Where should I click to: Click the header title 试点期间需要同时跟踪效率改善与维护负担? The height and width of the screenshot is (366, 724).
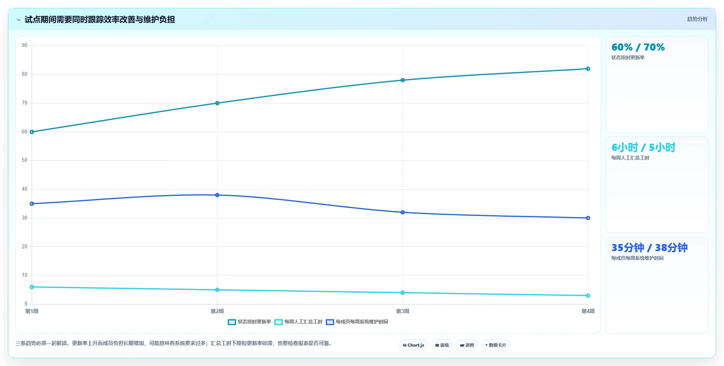click(x=100, y=19)
